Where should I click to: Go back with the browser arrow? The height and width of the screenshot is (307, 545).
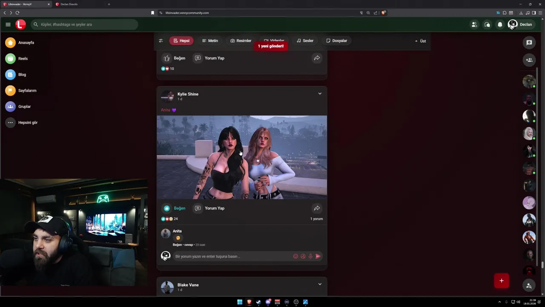pyautogui.click(x=5, y=13)
